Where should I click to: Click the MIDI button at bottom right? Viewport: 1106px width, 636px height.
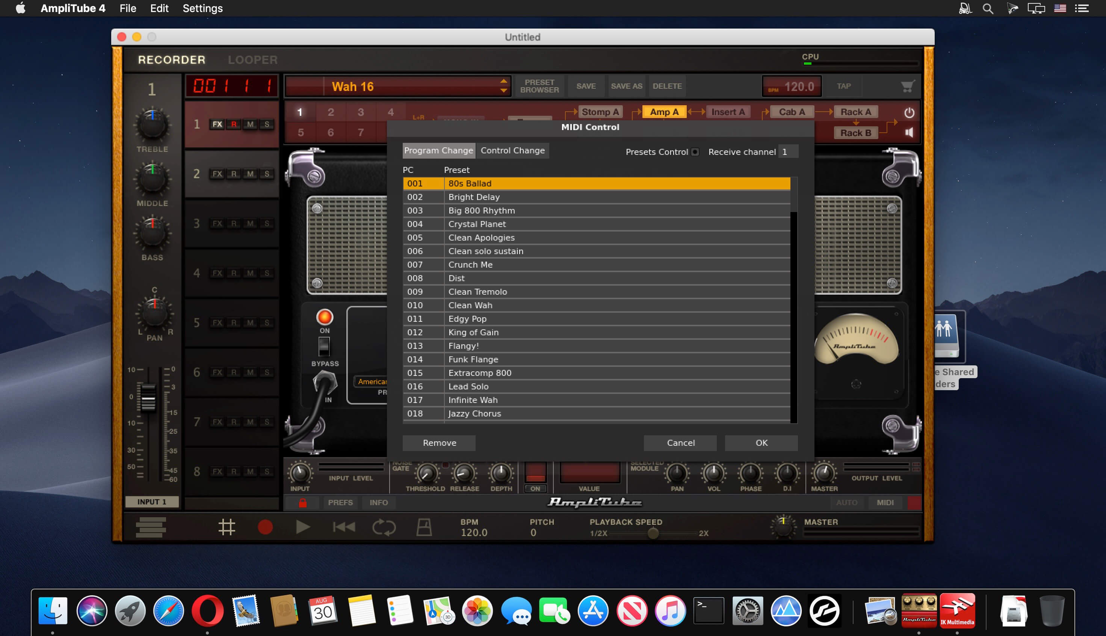click(x=885, y=503)
